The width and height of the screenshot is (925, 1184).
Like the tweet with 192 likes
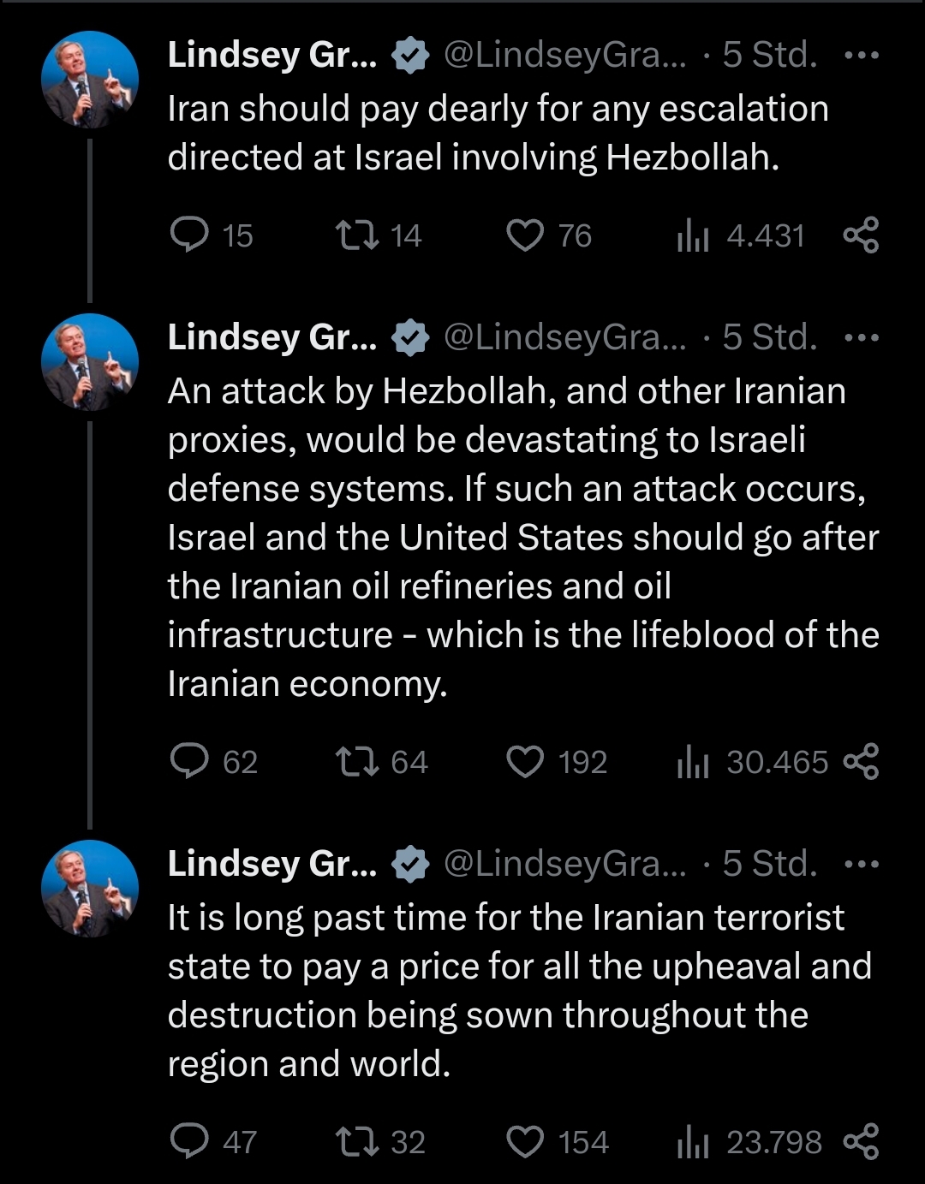coord(525,762)
